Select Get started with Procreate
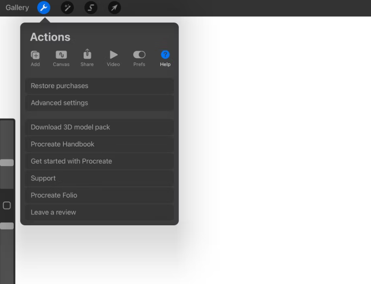Screen dimensions: 371x284 [x=99, y=161]
